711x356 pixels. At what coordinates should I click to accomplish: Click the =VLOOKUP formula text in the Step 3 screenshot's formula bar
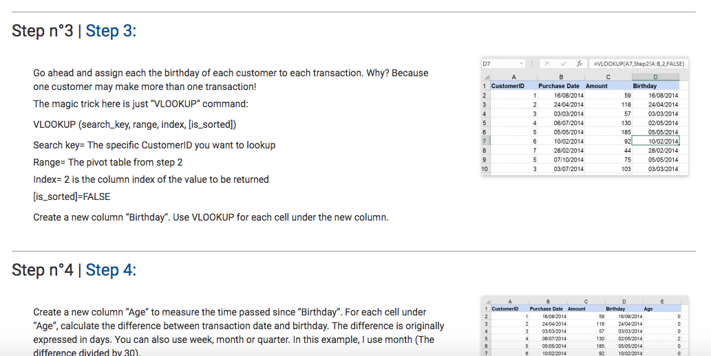pyautogui.click(x=639, y=64)
